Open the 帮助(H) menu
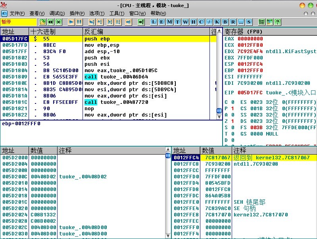317x239 pixels. pos(158,13)
